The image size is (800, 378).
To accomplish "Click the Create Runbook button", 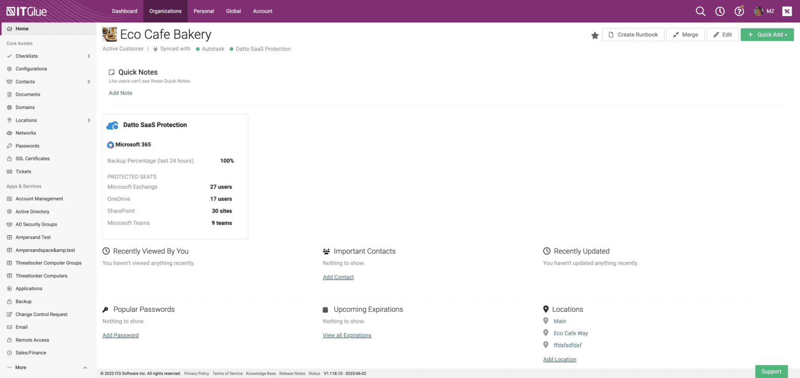I will click(633, 34).
